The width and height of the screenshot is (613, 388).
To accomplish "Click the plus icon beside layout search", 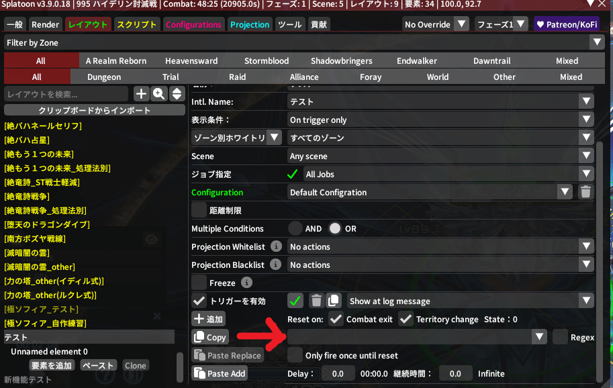I will click(x=141, y=94).
